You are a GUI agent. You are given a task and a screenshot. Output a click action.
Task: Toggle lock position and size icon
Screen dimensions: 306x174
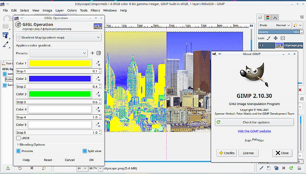click(x=275, y=38)
